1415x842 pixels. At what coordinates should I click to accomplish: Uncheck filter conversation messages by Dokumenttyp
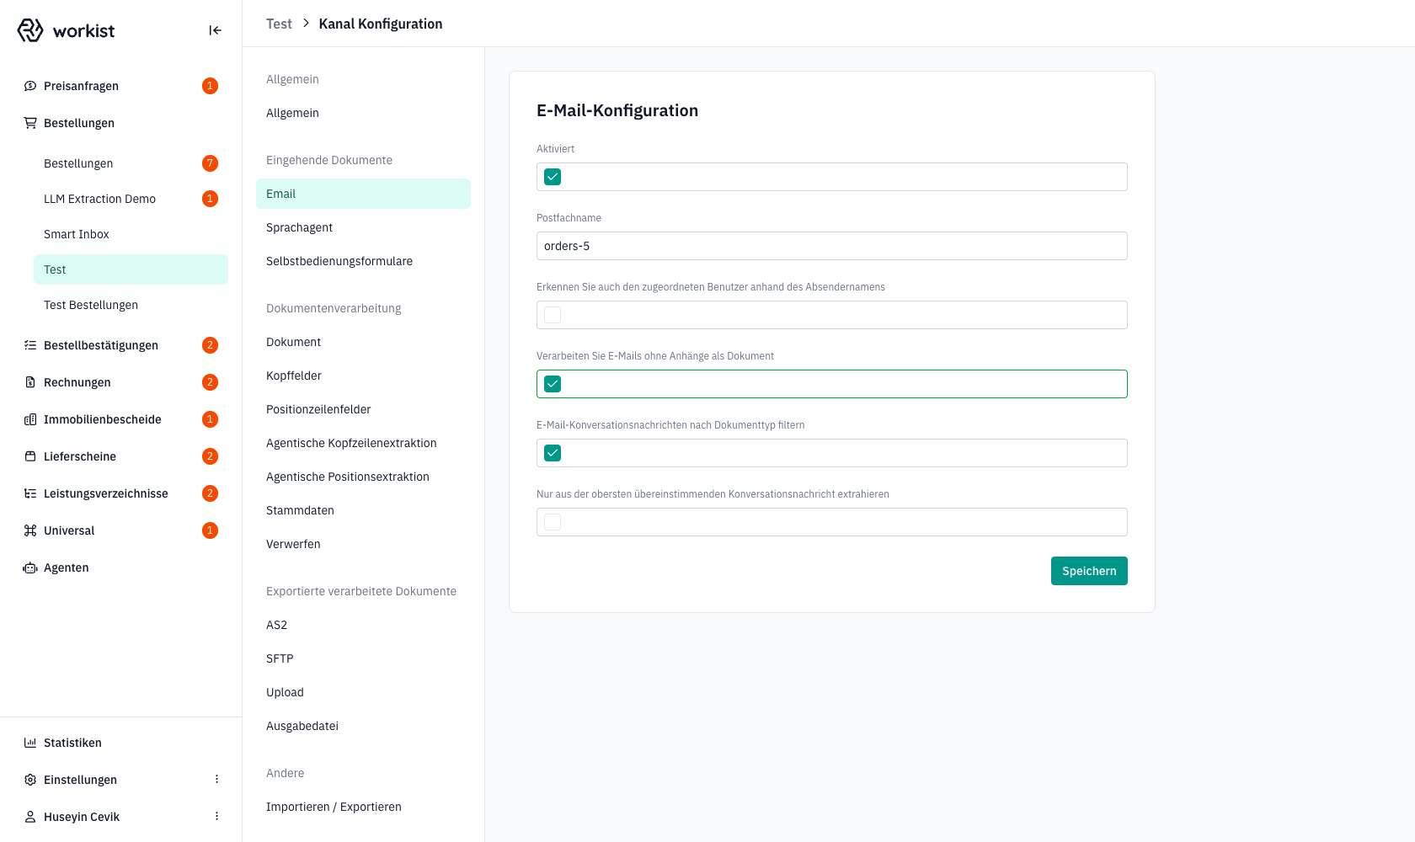coord(553,453)
